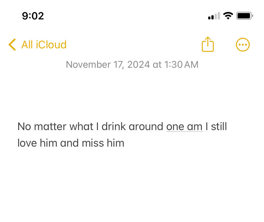Image resolution: width=264 pixels, height=222 pixels.
Task: Tap the underlined "one am" link
Action: click(x=184, y=127)
